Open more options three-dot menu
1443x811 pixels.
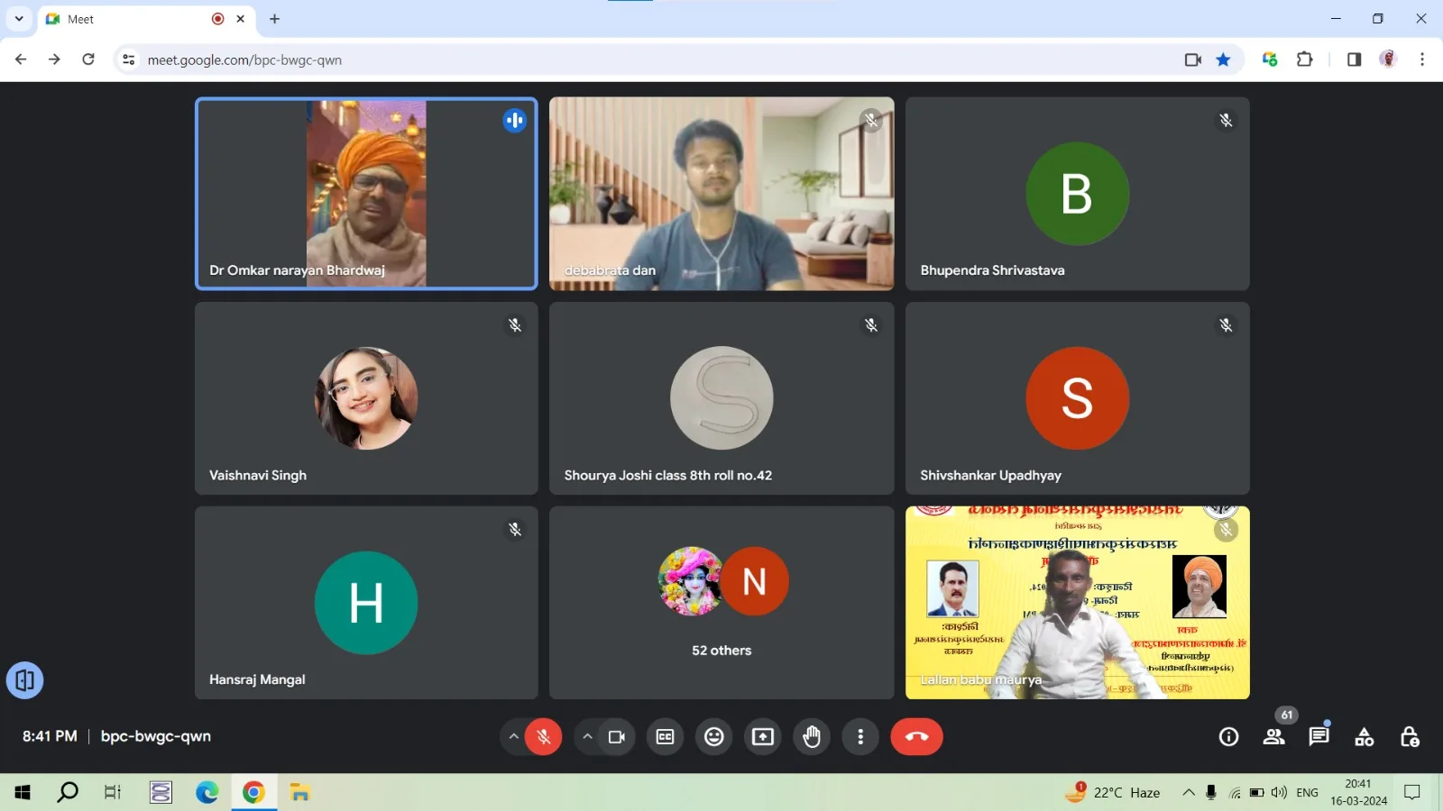[860, 737]
